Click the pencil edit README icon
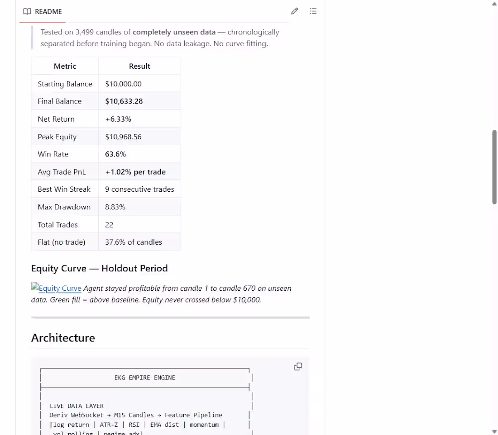 [x=294, y=11]
